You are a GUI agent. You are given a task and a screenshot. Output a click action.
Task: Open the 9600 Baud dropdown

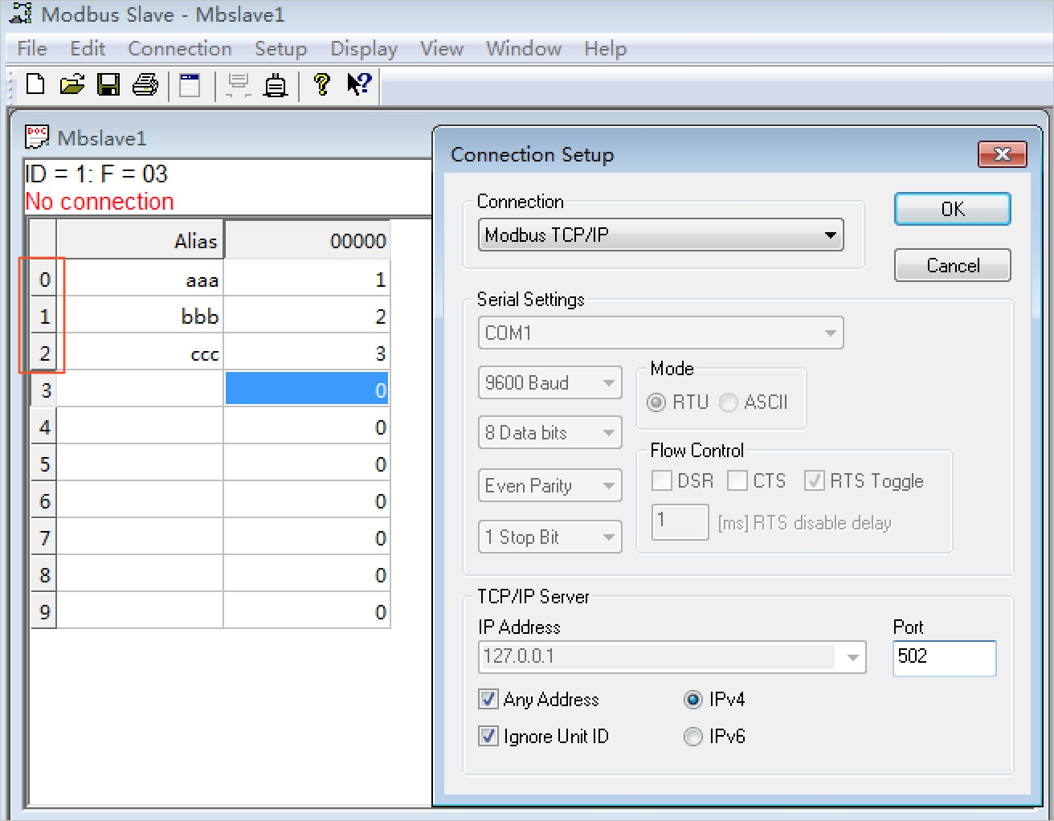550,383
